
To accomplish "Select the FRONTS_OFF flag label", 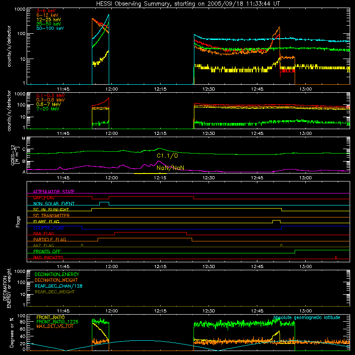I will tap(47, 251).
